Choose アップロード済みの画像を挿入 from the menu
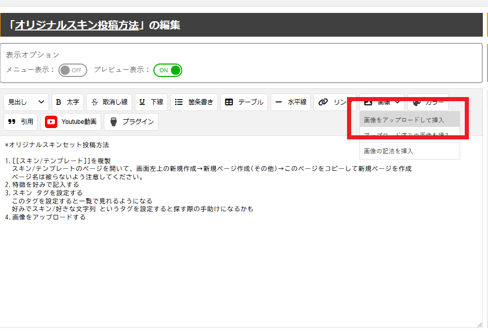488x331 pixels. coord(406,135)
